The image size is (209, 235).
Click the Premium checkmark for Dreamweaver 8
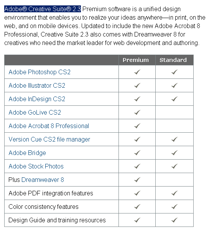point(137,180)
